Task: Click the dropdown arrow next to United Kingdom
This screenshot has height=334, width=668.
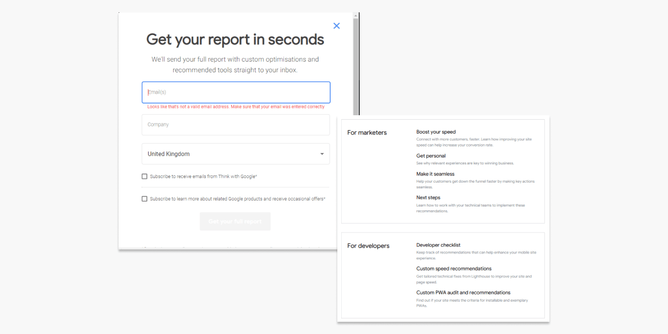Action: point(322,154)
